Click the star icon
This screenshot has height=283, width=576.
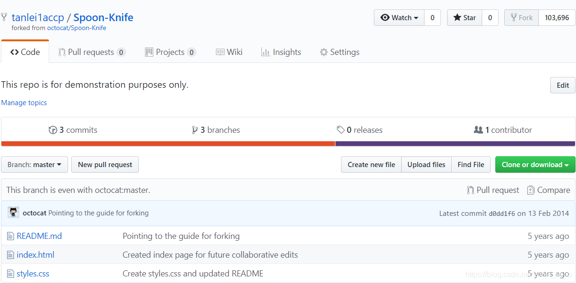(x=457, y=18)
